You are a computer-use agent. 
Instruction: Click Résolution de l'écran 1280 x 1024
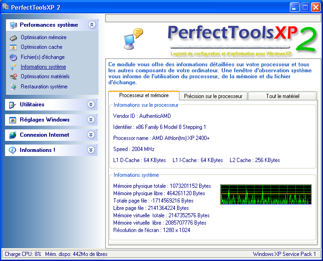(152, 230)
